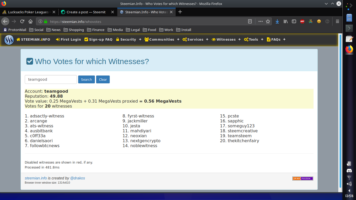
Task: Click witness name adsactly-witness
Action: coord(47,116)
